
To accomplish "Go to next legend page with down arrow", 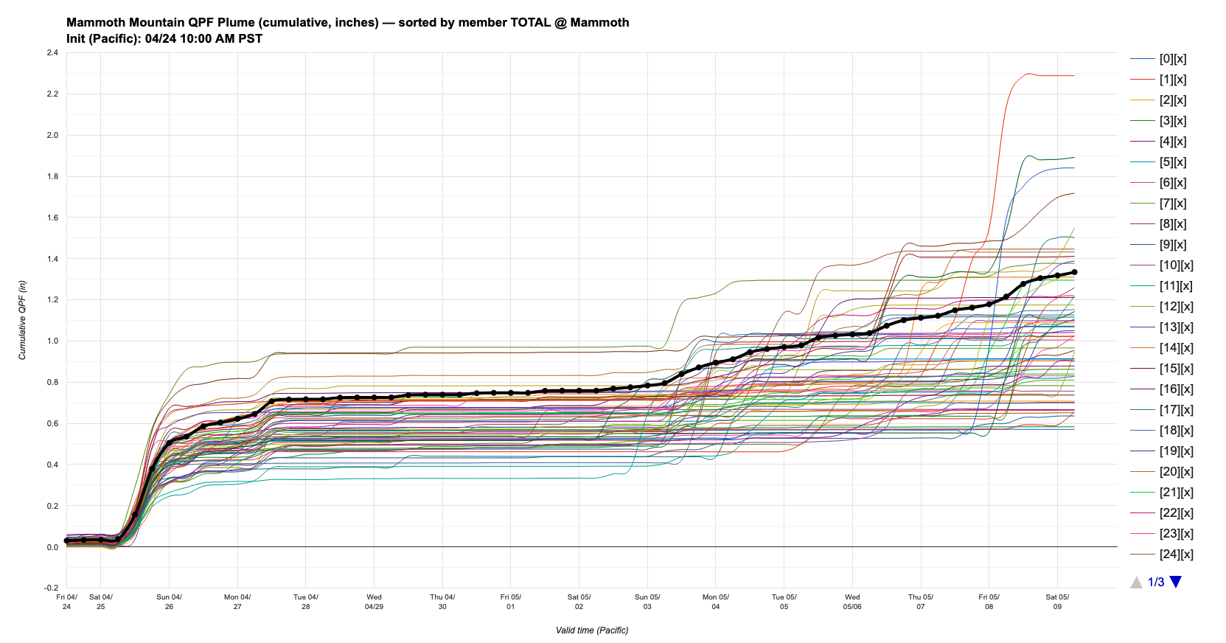I will (x=1176, y=582).
